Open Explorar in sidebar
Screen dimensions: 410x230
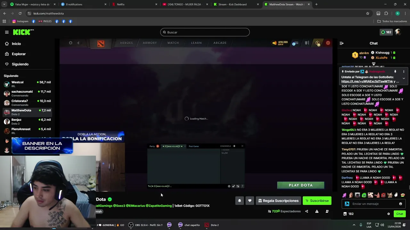(x=19, y=54)
